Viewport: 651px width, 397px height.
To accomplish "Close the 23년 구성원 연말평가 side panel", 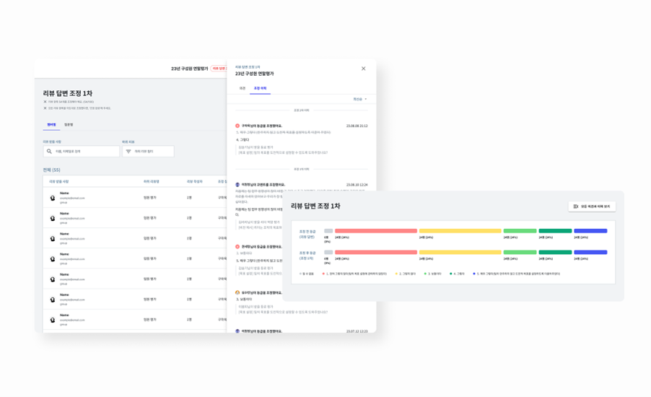I will [x=363, y=69].
